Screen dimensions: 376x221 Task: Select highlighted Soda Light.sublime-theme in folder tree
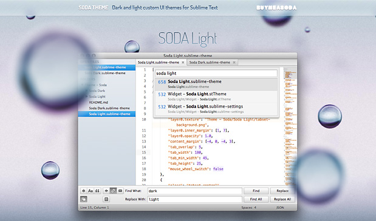coord(107,114)
